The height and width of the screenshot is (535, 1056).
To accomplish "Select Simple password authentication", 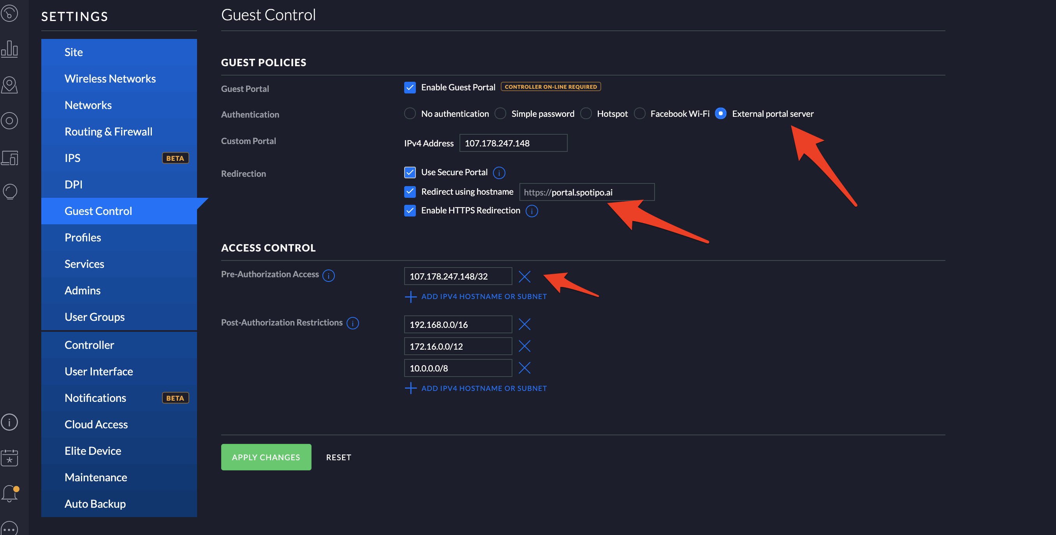I will coord(500,114).
